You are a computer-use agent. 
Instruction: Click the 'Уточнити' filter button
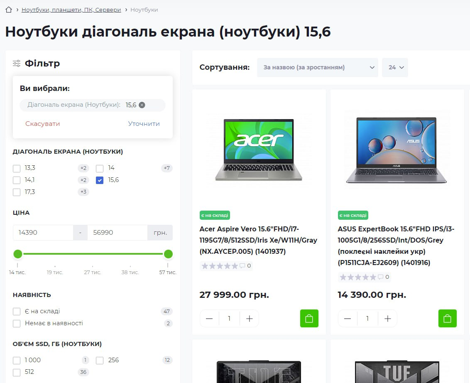(144, 124)
